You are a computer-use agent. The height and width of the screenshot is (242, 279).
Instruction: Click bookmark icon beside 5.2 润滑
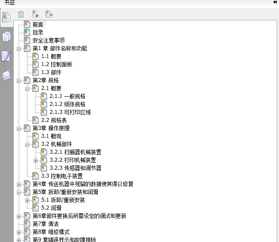[x=35, y=208]
